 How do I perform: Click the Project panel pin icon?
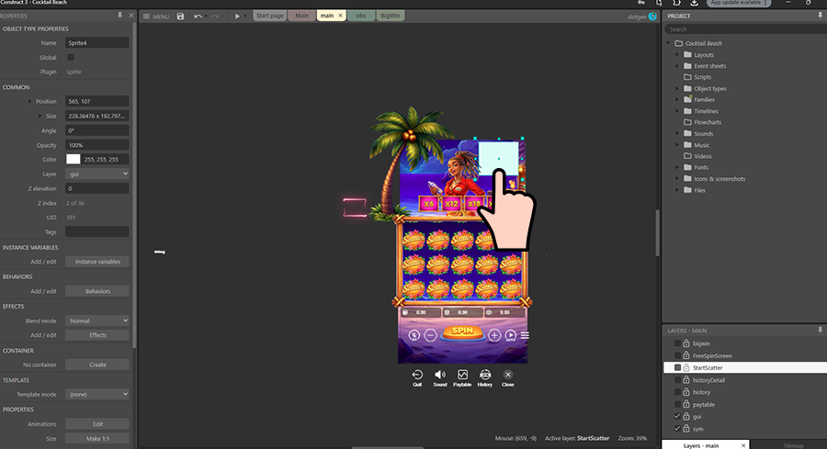(821, 16)
